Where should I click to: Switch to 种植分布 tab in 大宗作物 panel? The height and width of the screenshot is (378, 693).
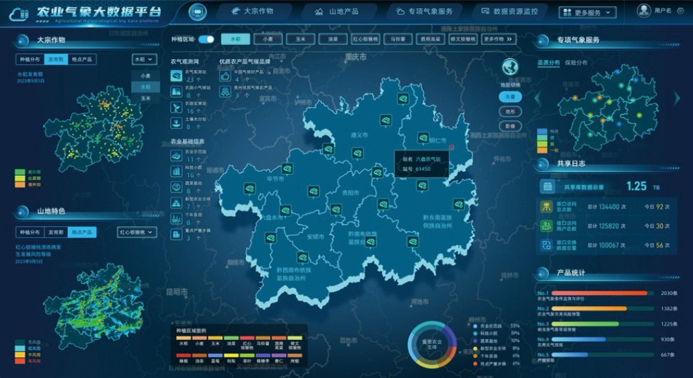click(30, 59)
